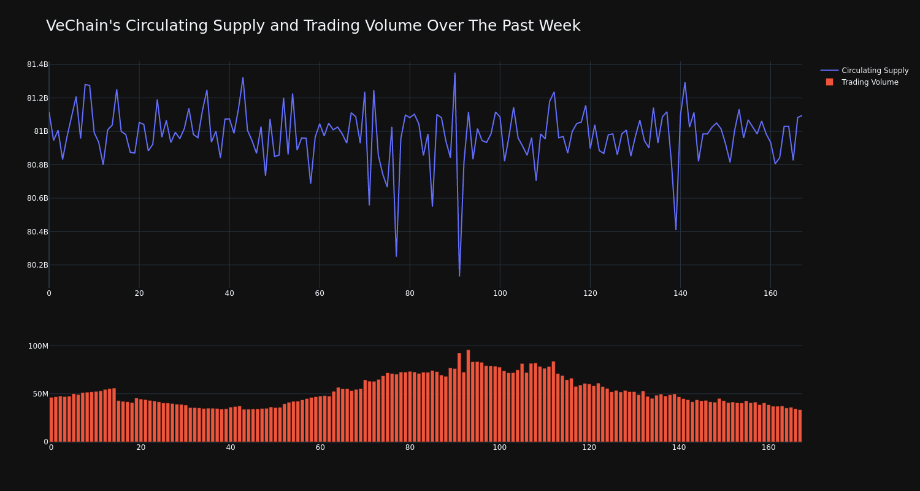
Task: Click the 80.8B y-axis label
Action: coord(37,165)
